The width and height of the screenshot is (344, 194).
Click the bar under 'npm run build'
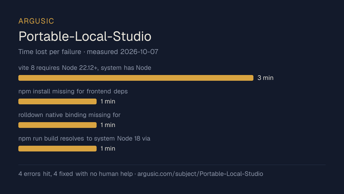click(x=57, y=149)
